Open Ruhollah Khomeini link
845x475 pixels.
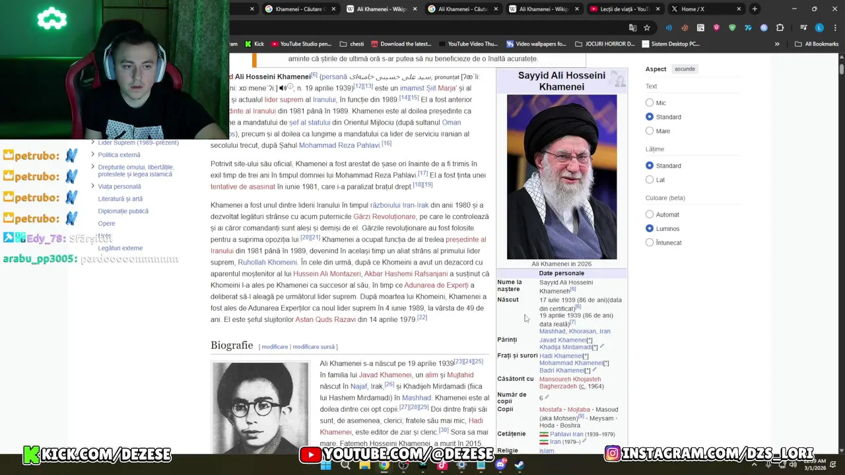[267, 263]
